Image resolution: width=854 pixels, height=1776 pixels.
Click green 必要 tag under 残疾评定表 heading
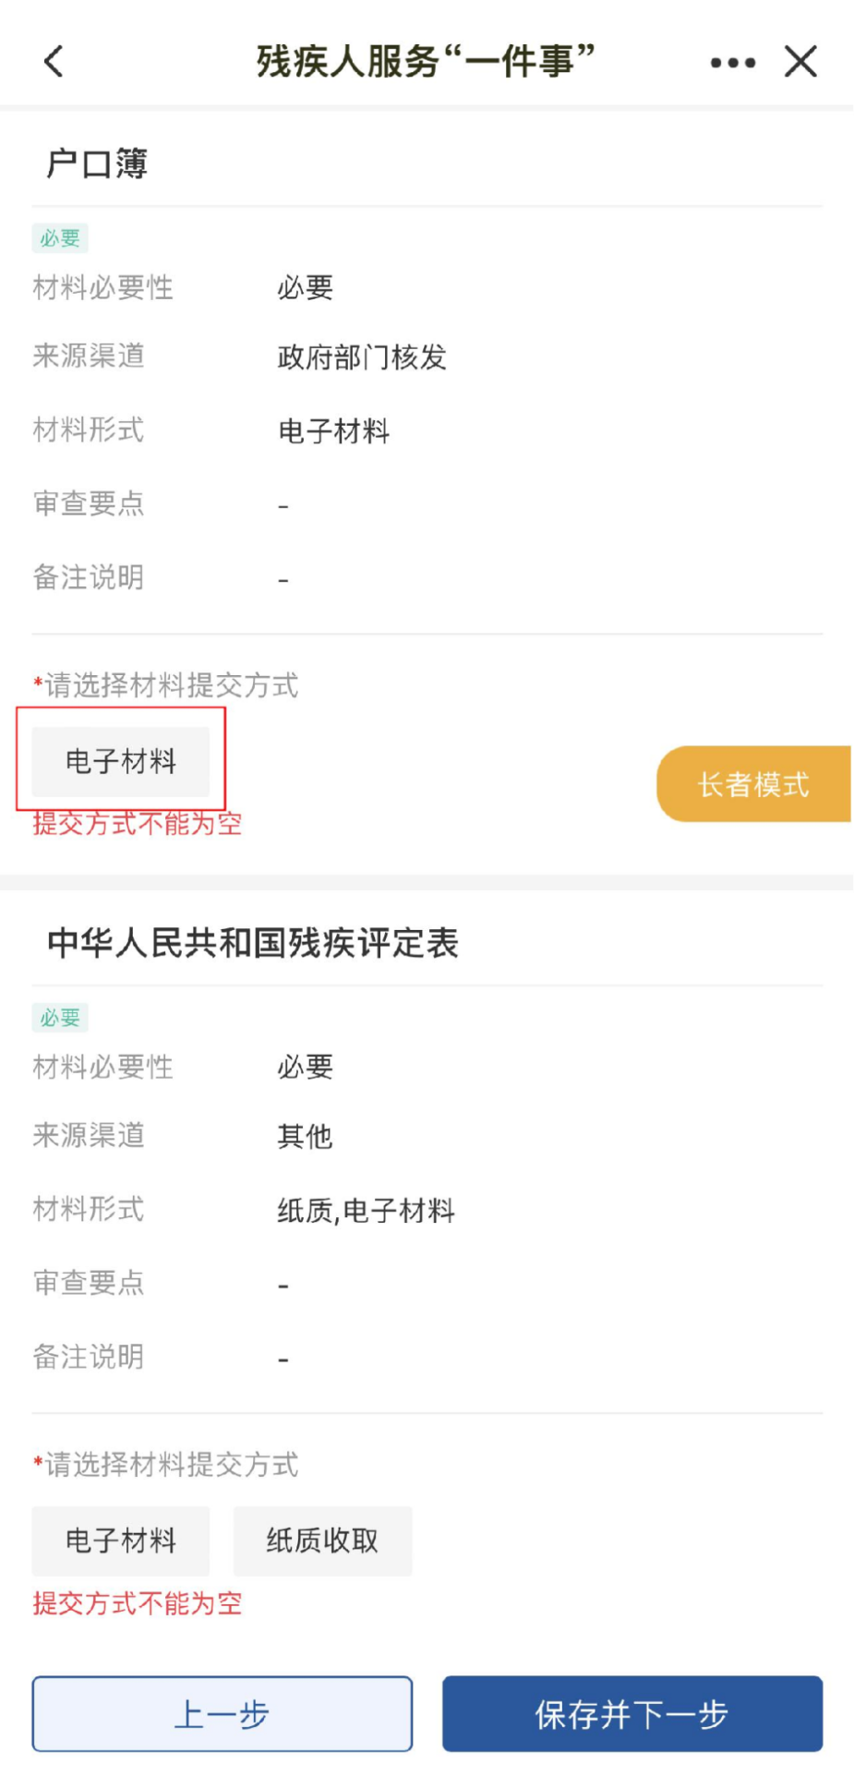[60, 1018]
